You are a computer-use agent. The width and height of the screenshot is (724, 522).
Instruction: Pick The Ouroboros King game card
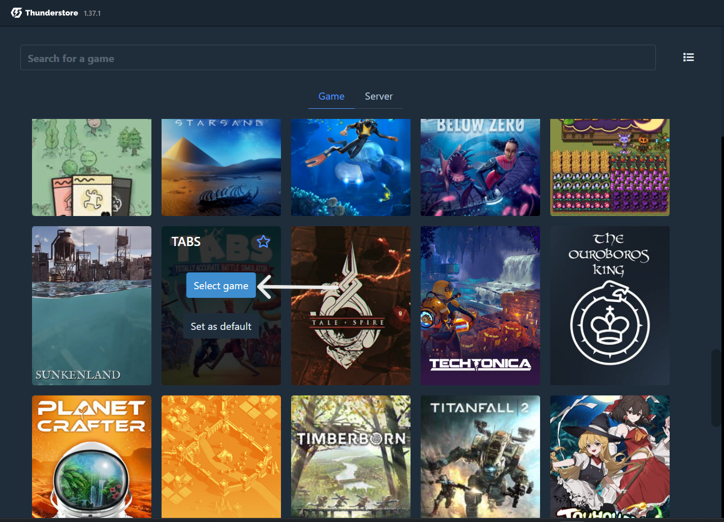610,305
